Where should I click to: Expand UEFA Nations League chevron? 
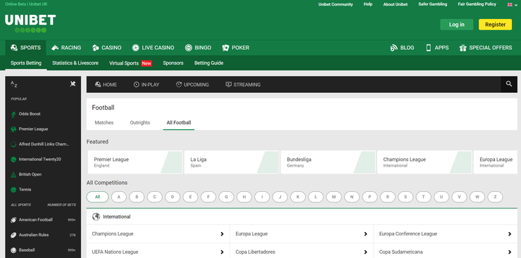click(x=222, y=252)
